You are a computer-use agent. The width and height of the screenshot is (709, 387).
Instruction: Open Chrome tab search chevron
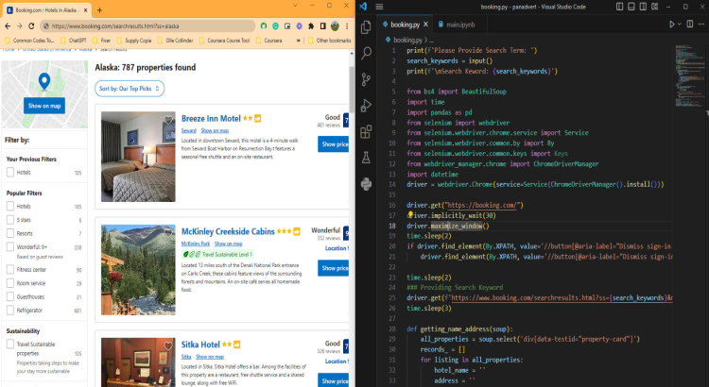coord(295,6)
